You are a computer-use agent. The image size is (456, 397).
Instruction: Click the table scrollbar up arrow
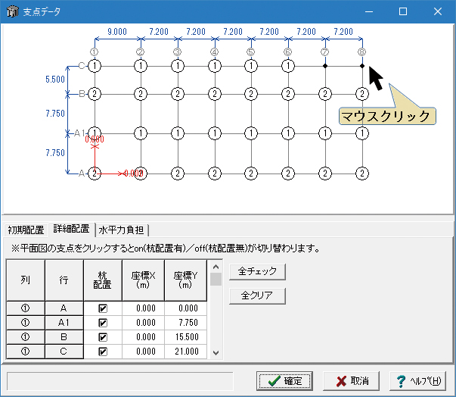point(216,267)
